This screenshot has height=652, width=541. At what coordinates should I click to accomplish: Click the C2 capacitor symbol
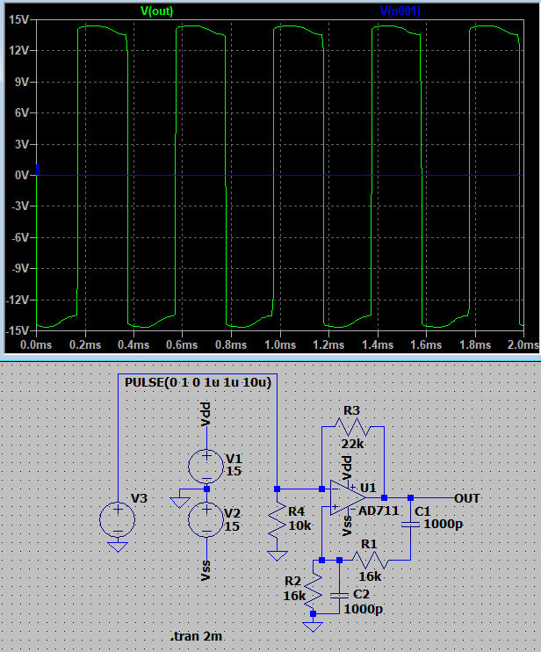pyautogui.click(x=339, y=595)
